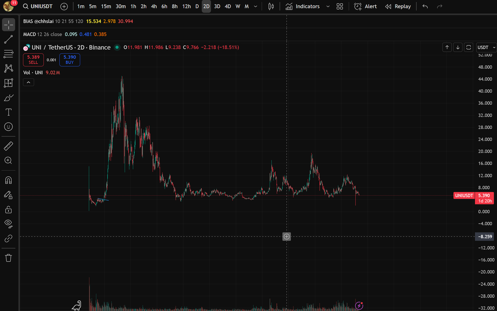Select the crosshair cursor tool

point(8,25)
